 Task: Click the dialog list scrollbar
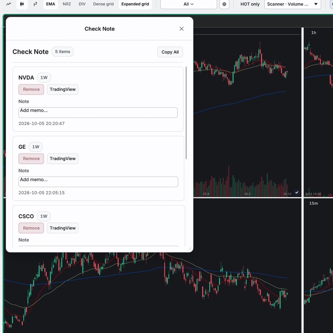[x=186, y=113]
